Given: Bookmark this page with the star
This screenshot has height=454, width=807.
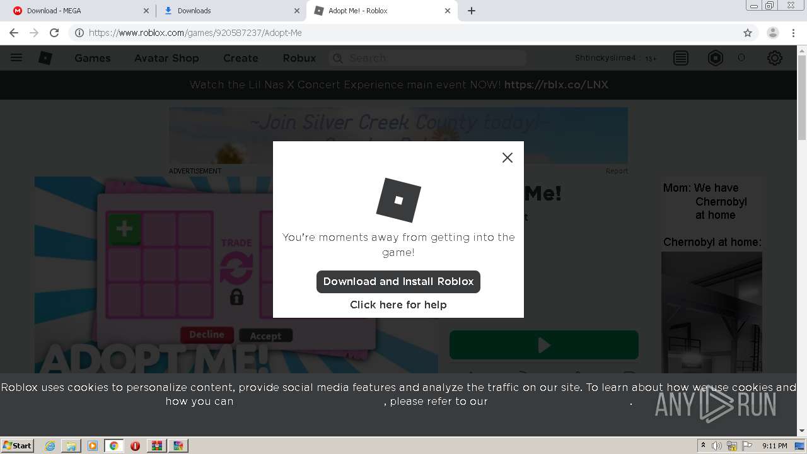Looking at the screenshot, I should click(x=748, y=33).
